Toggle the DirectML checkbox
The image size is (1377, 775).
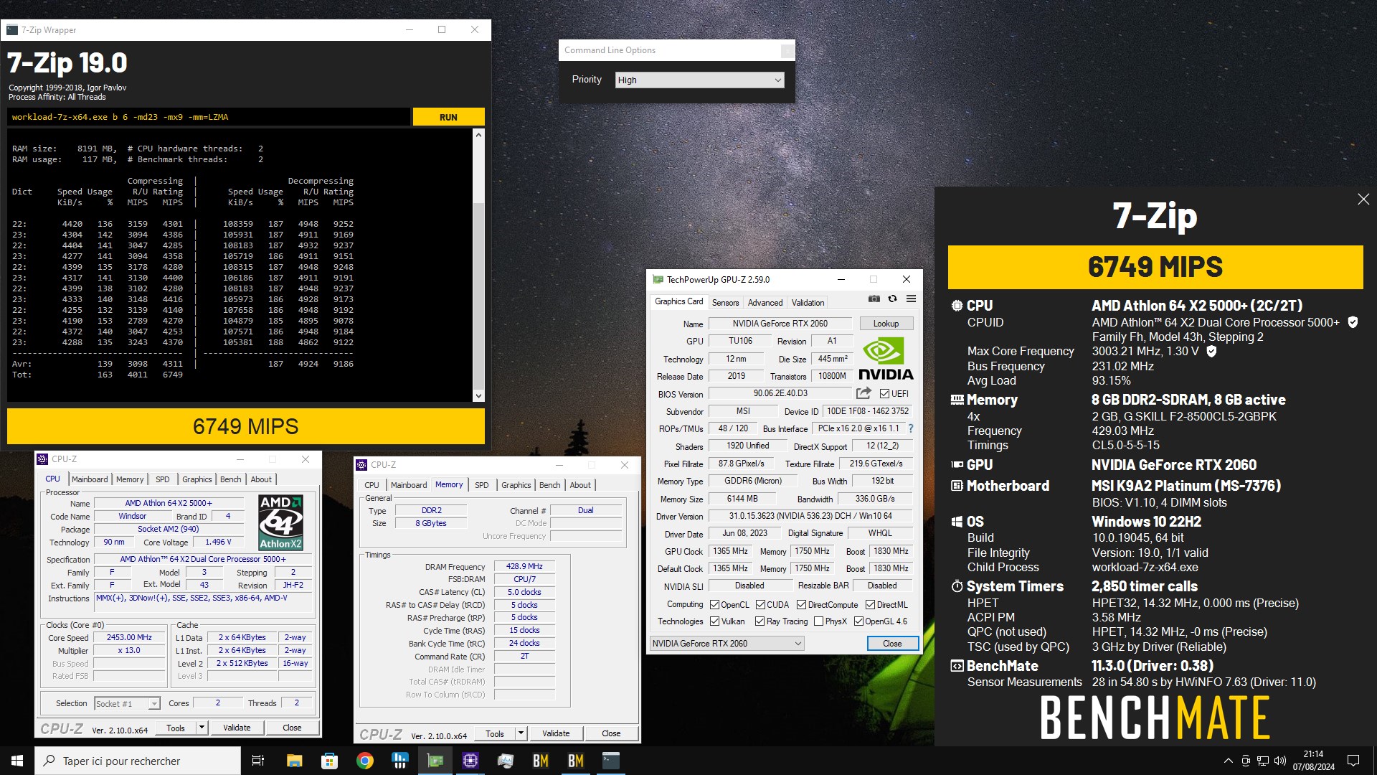pyautogui.click(x=870, y=605)
